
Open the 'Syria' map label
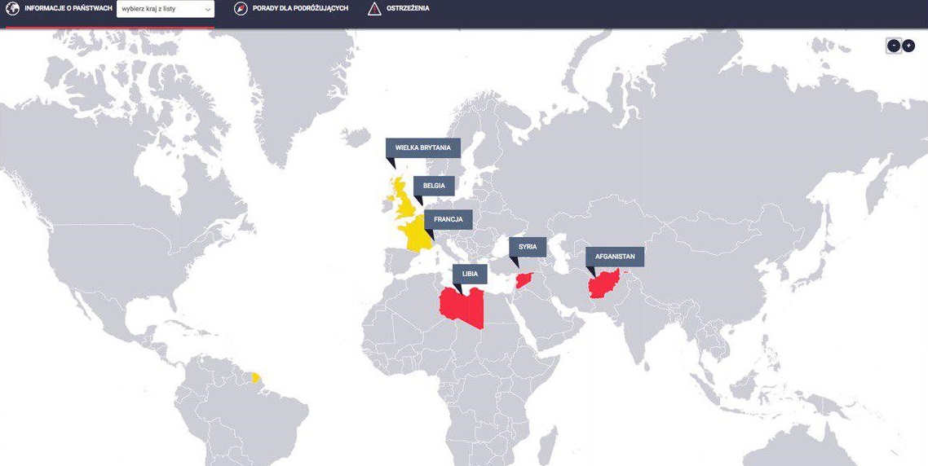[x=527, y=247]
